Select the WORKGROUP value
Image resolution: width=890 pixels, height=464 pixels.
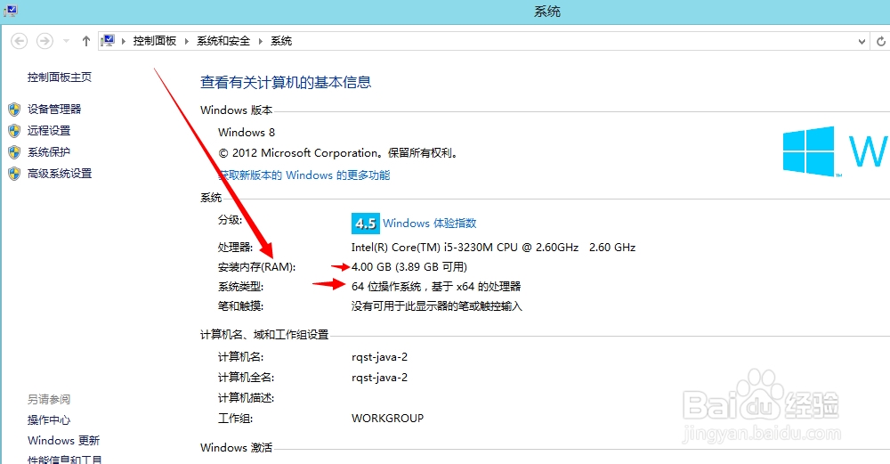point(388,419)
